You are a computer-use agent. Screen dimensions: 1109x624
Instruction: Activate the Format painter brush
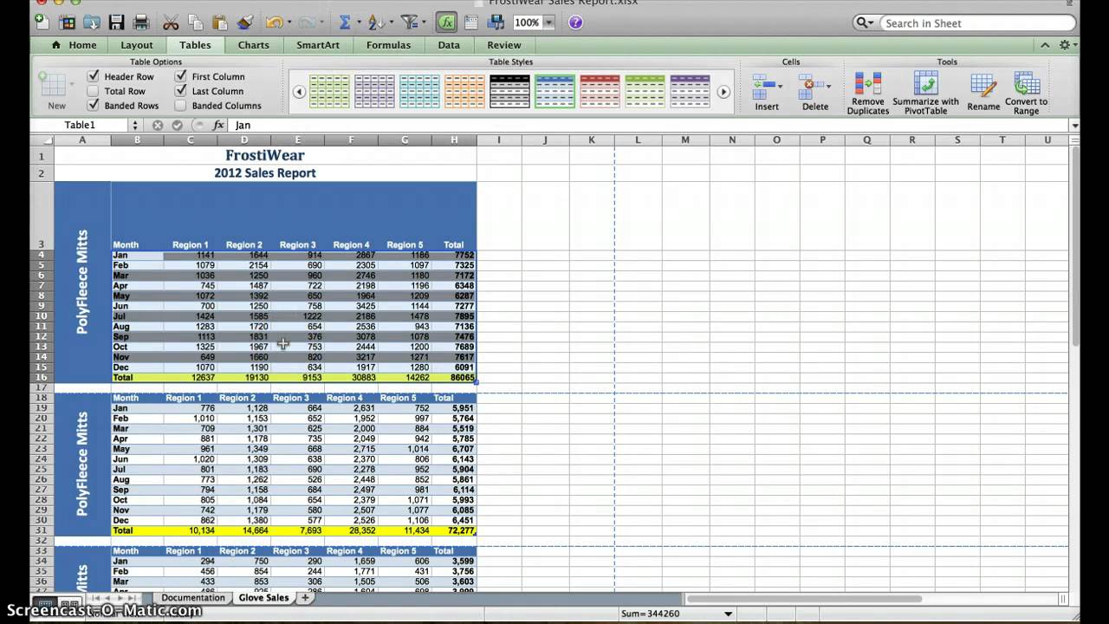pos(244,23)
